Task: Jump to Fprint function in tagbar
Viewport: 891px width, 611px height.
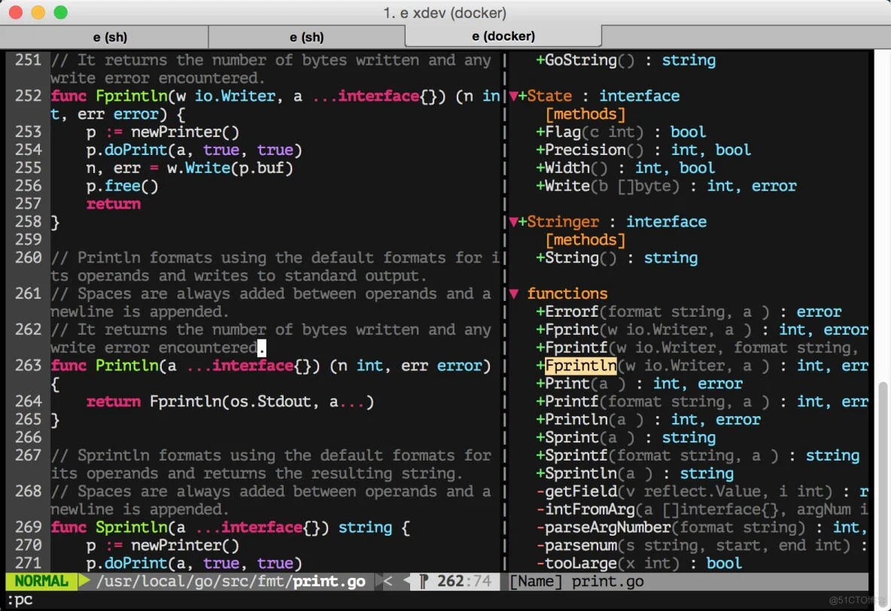Action: pyautogui.click(x=702, y=330)
